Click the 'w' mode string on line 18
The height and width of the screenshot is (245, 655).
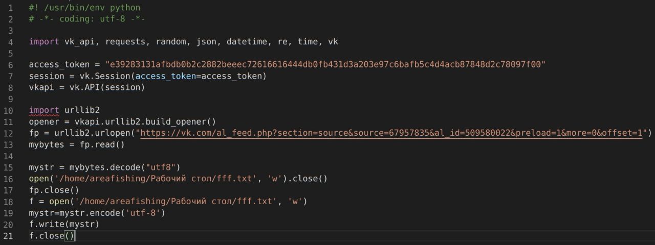click(x=294, y=201)
